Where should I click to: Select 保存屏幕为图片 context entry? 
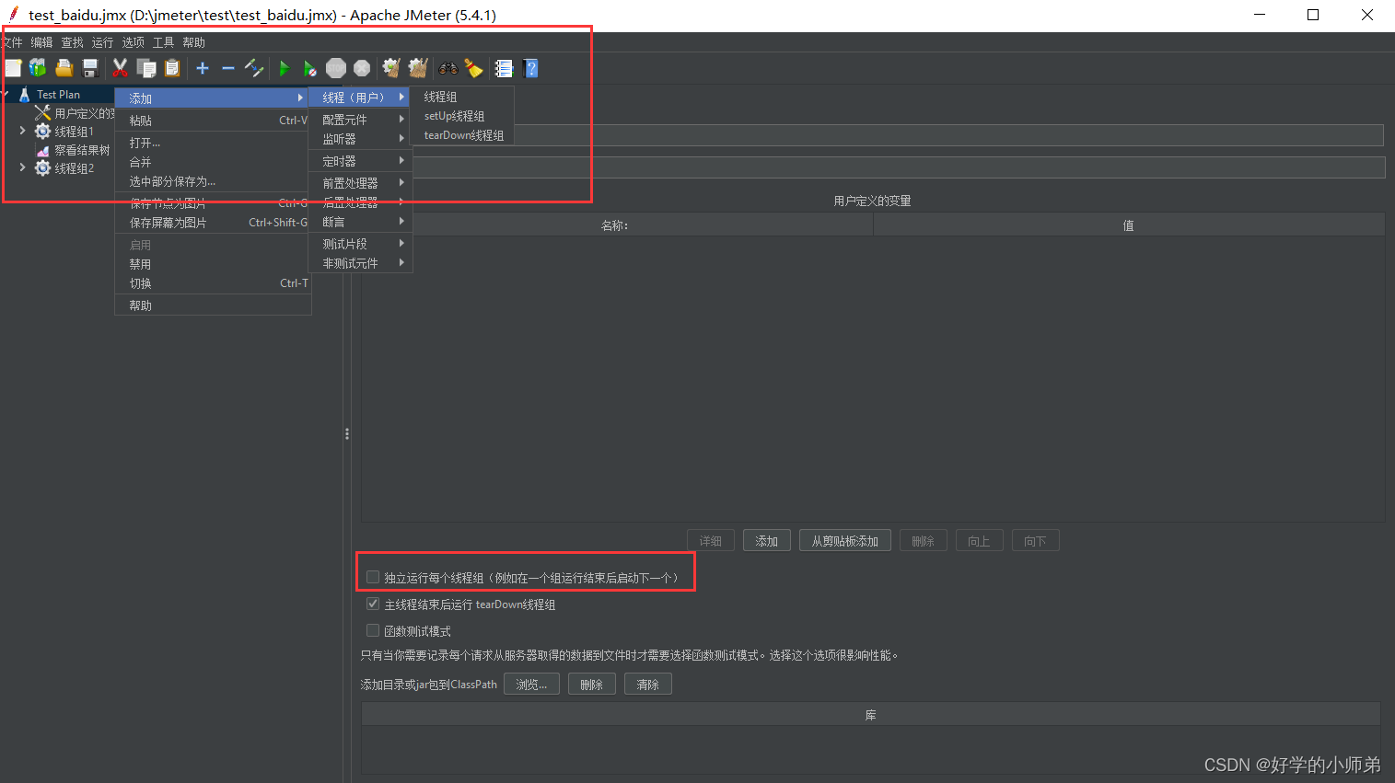[x=213, y=223]
